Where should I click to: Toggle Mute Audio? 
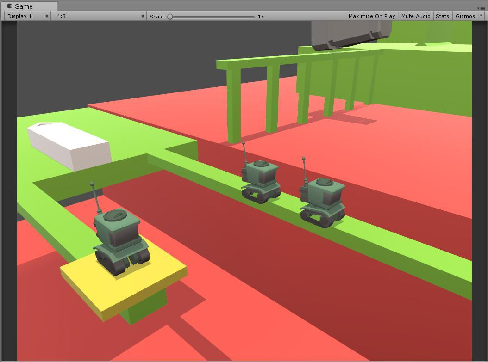tap(415, 16)
